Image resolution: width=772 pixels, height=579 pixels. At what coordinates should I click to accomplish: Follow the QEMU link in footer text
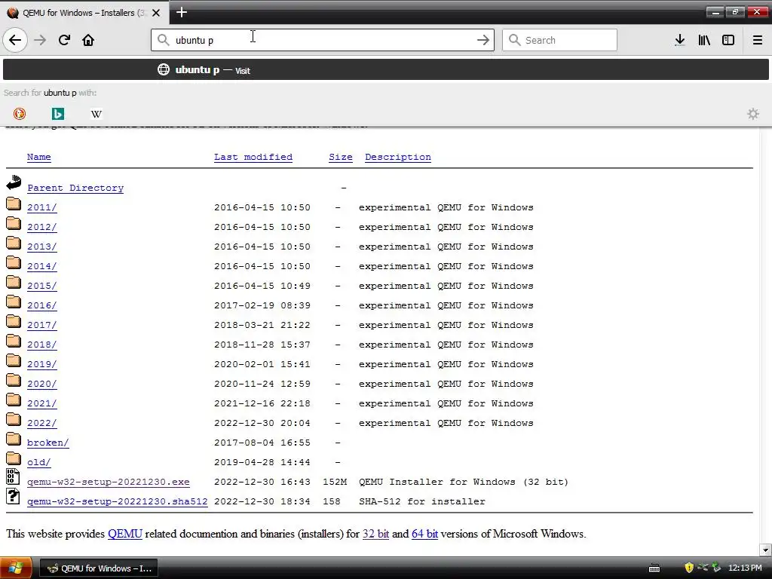pos(125,534)
